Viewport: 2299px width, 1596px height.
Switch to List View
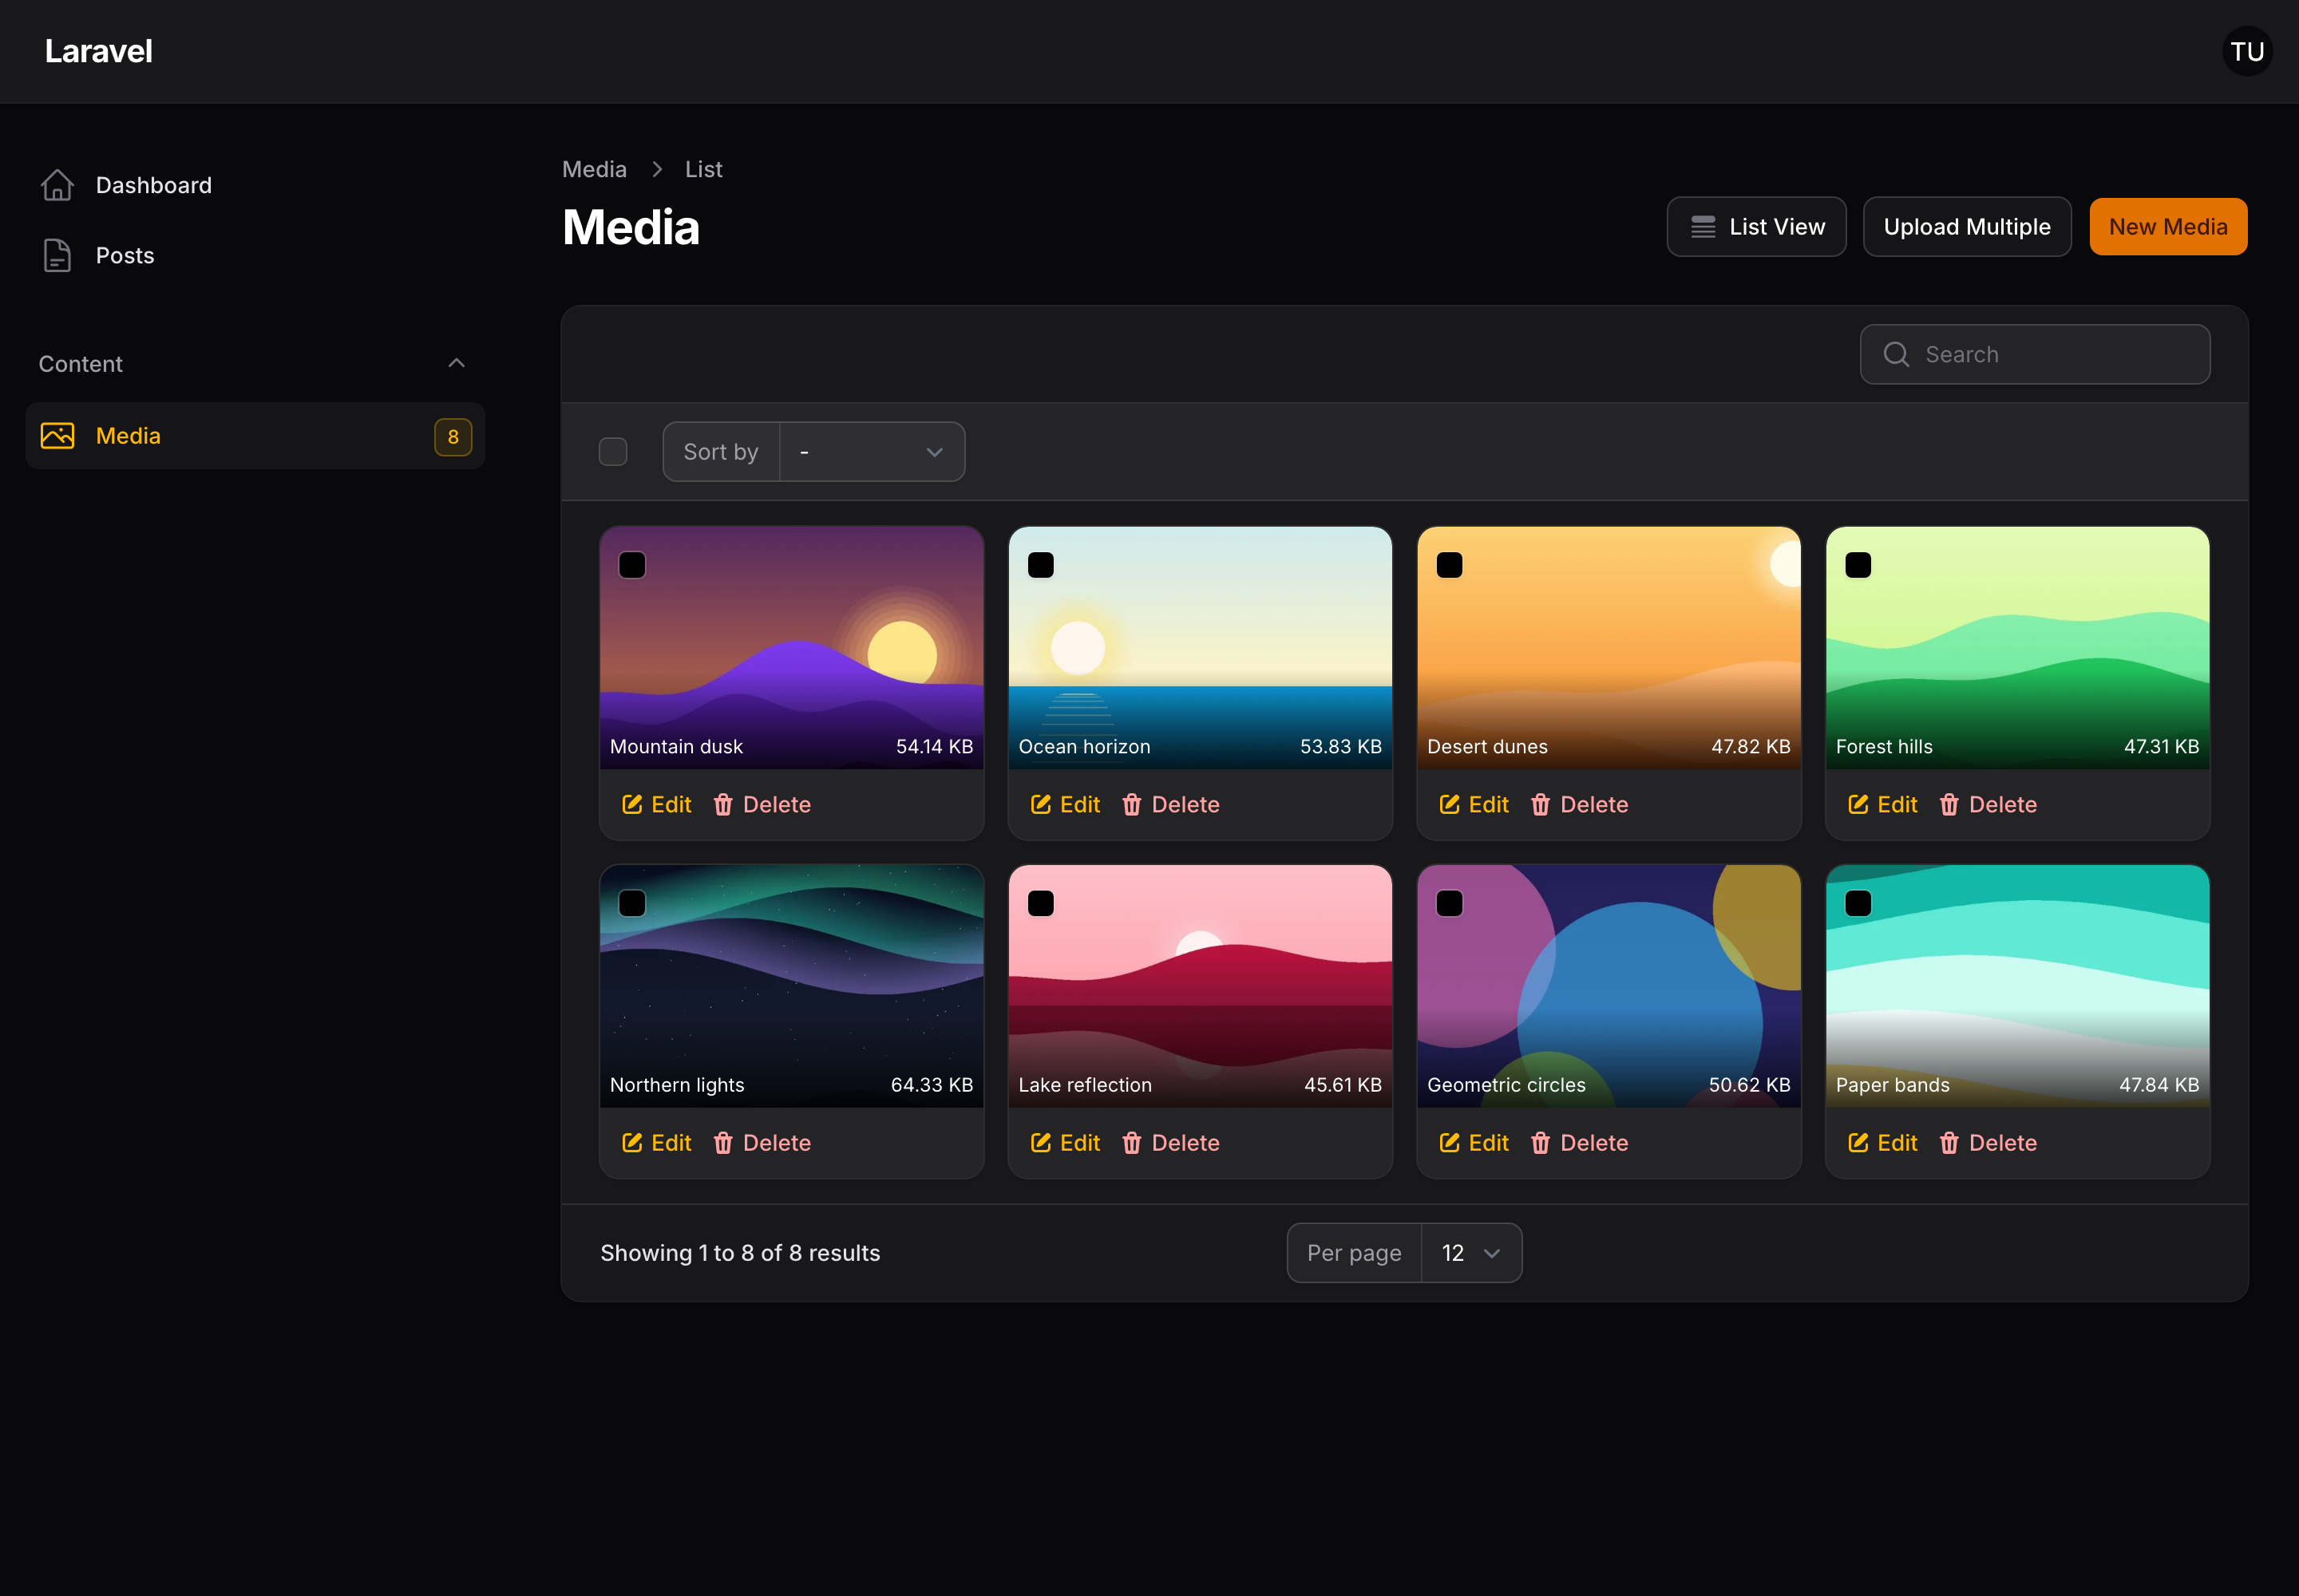pyautogui.click(x=1755, y=227)
